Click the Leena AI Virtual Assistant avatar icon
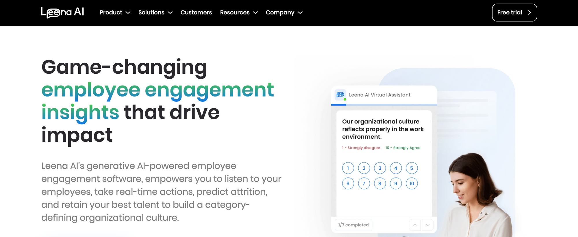The image size is (578, 237). pos(340,95)
